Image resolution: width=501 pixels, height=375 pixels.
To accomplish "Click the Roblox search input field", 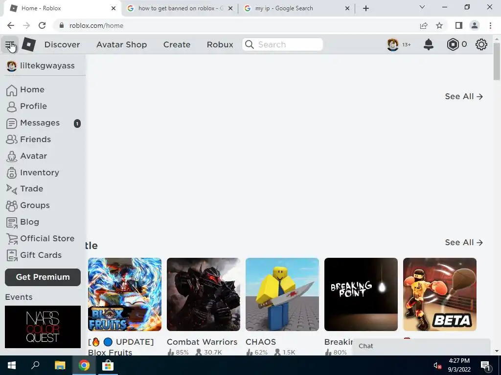I will click(282, 44).
